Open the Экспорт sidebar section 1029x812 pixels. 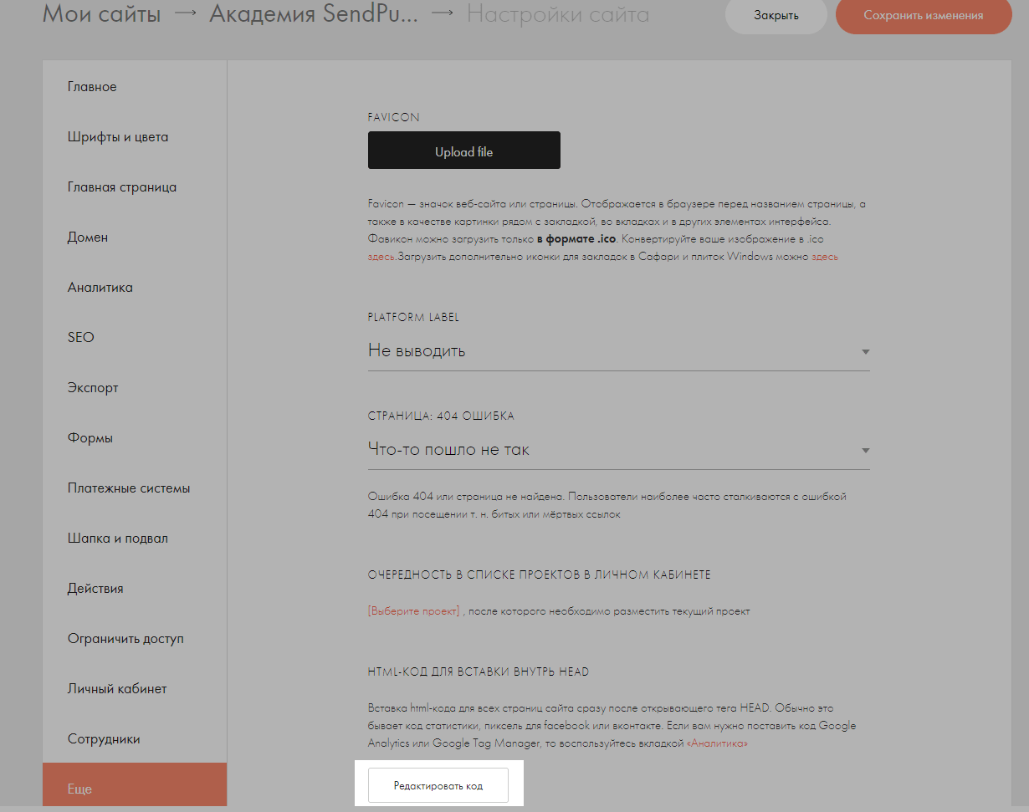(x=93, y=388)
